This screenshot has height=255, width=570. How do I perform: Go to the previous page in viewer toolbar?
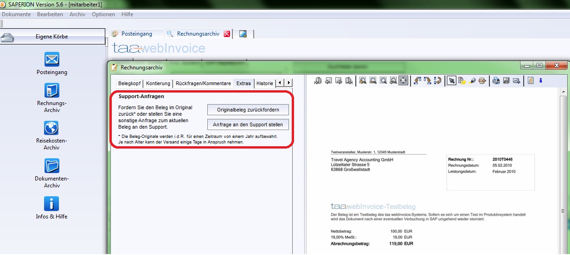(x=328, y=81)
